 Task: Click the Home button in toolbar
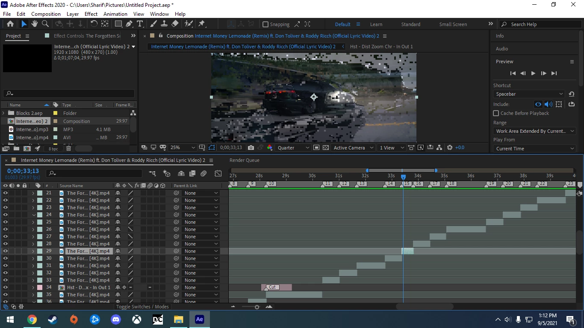coord(10,24)
